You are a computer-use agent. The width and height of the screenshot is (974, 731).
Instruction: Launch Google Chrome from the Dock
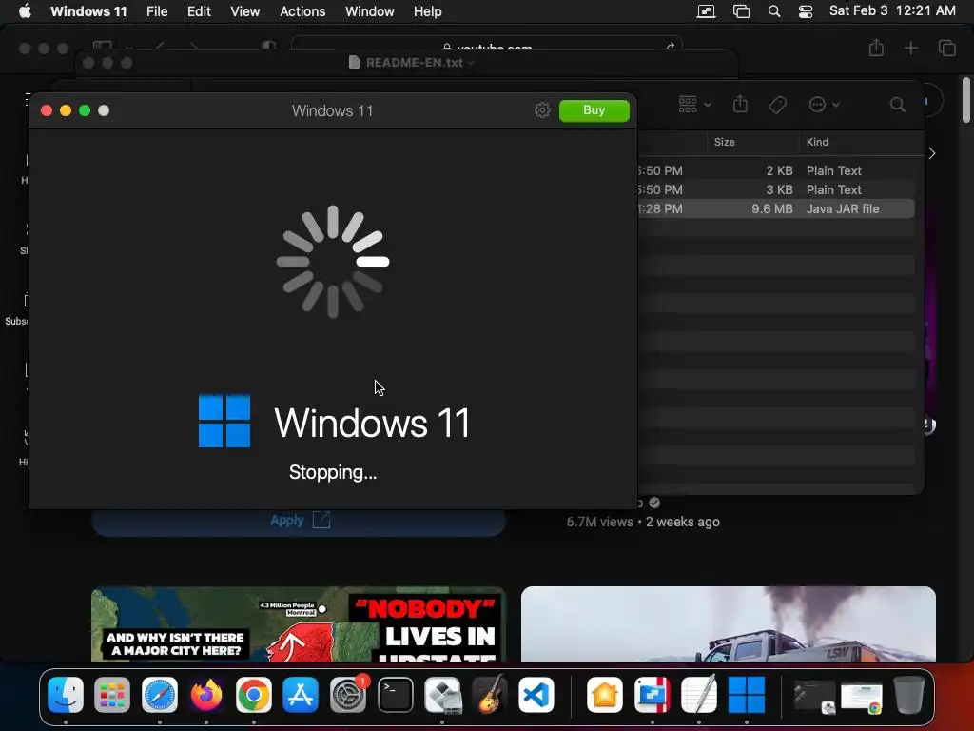click(253, 694)
